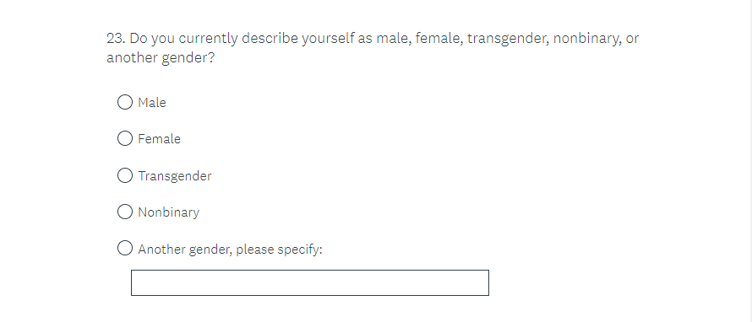The image size is (752, 322).
Task: Click the word "male," in the question
Action: coord(394,38)
